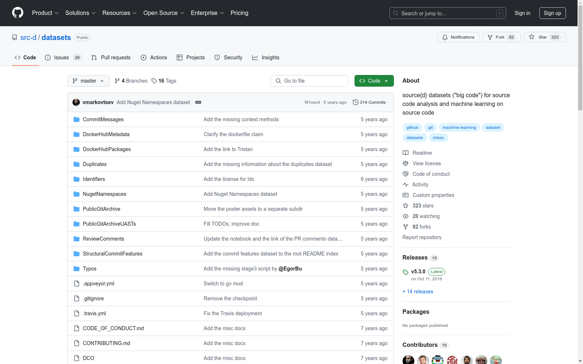This screenshot has height=364, width=583.
Task: Expand the Resources menu
Action: pyautogui.click(x=120, y=13)
